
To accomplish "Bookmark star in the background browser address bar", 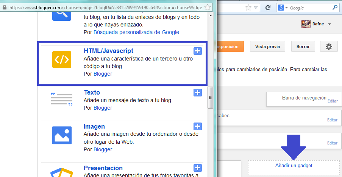I will 248,8.
